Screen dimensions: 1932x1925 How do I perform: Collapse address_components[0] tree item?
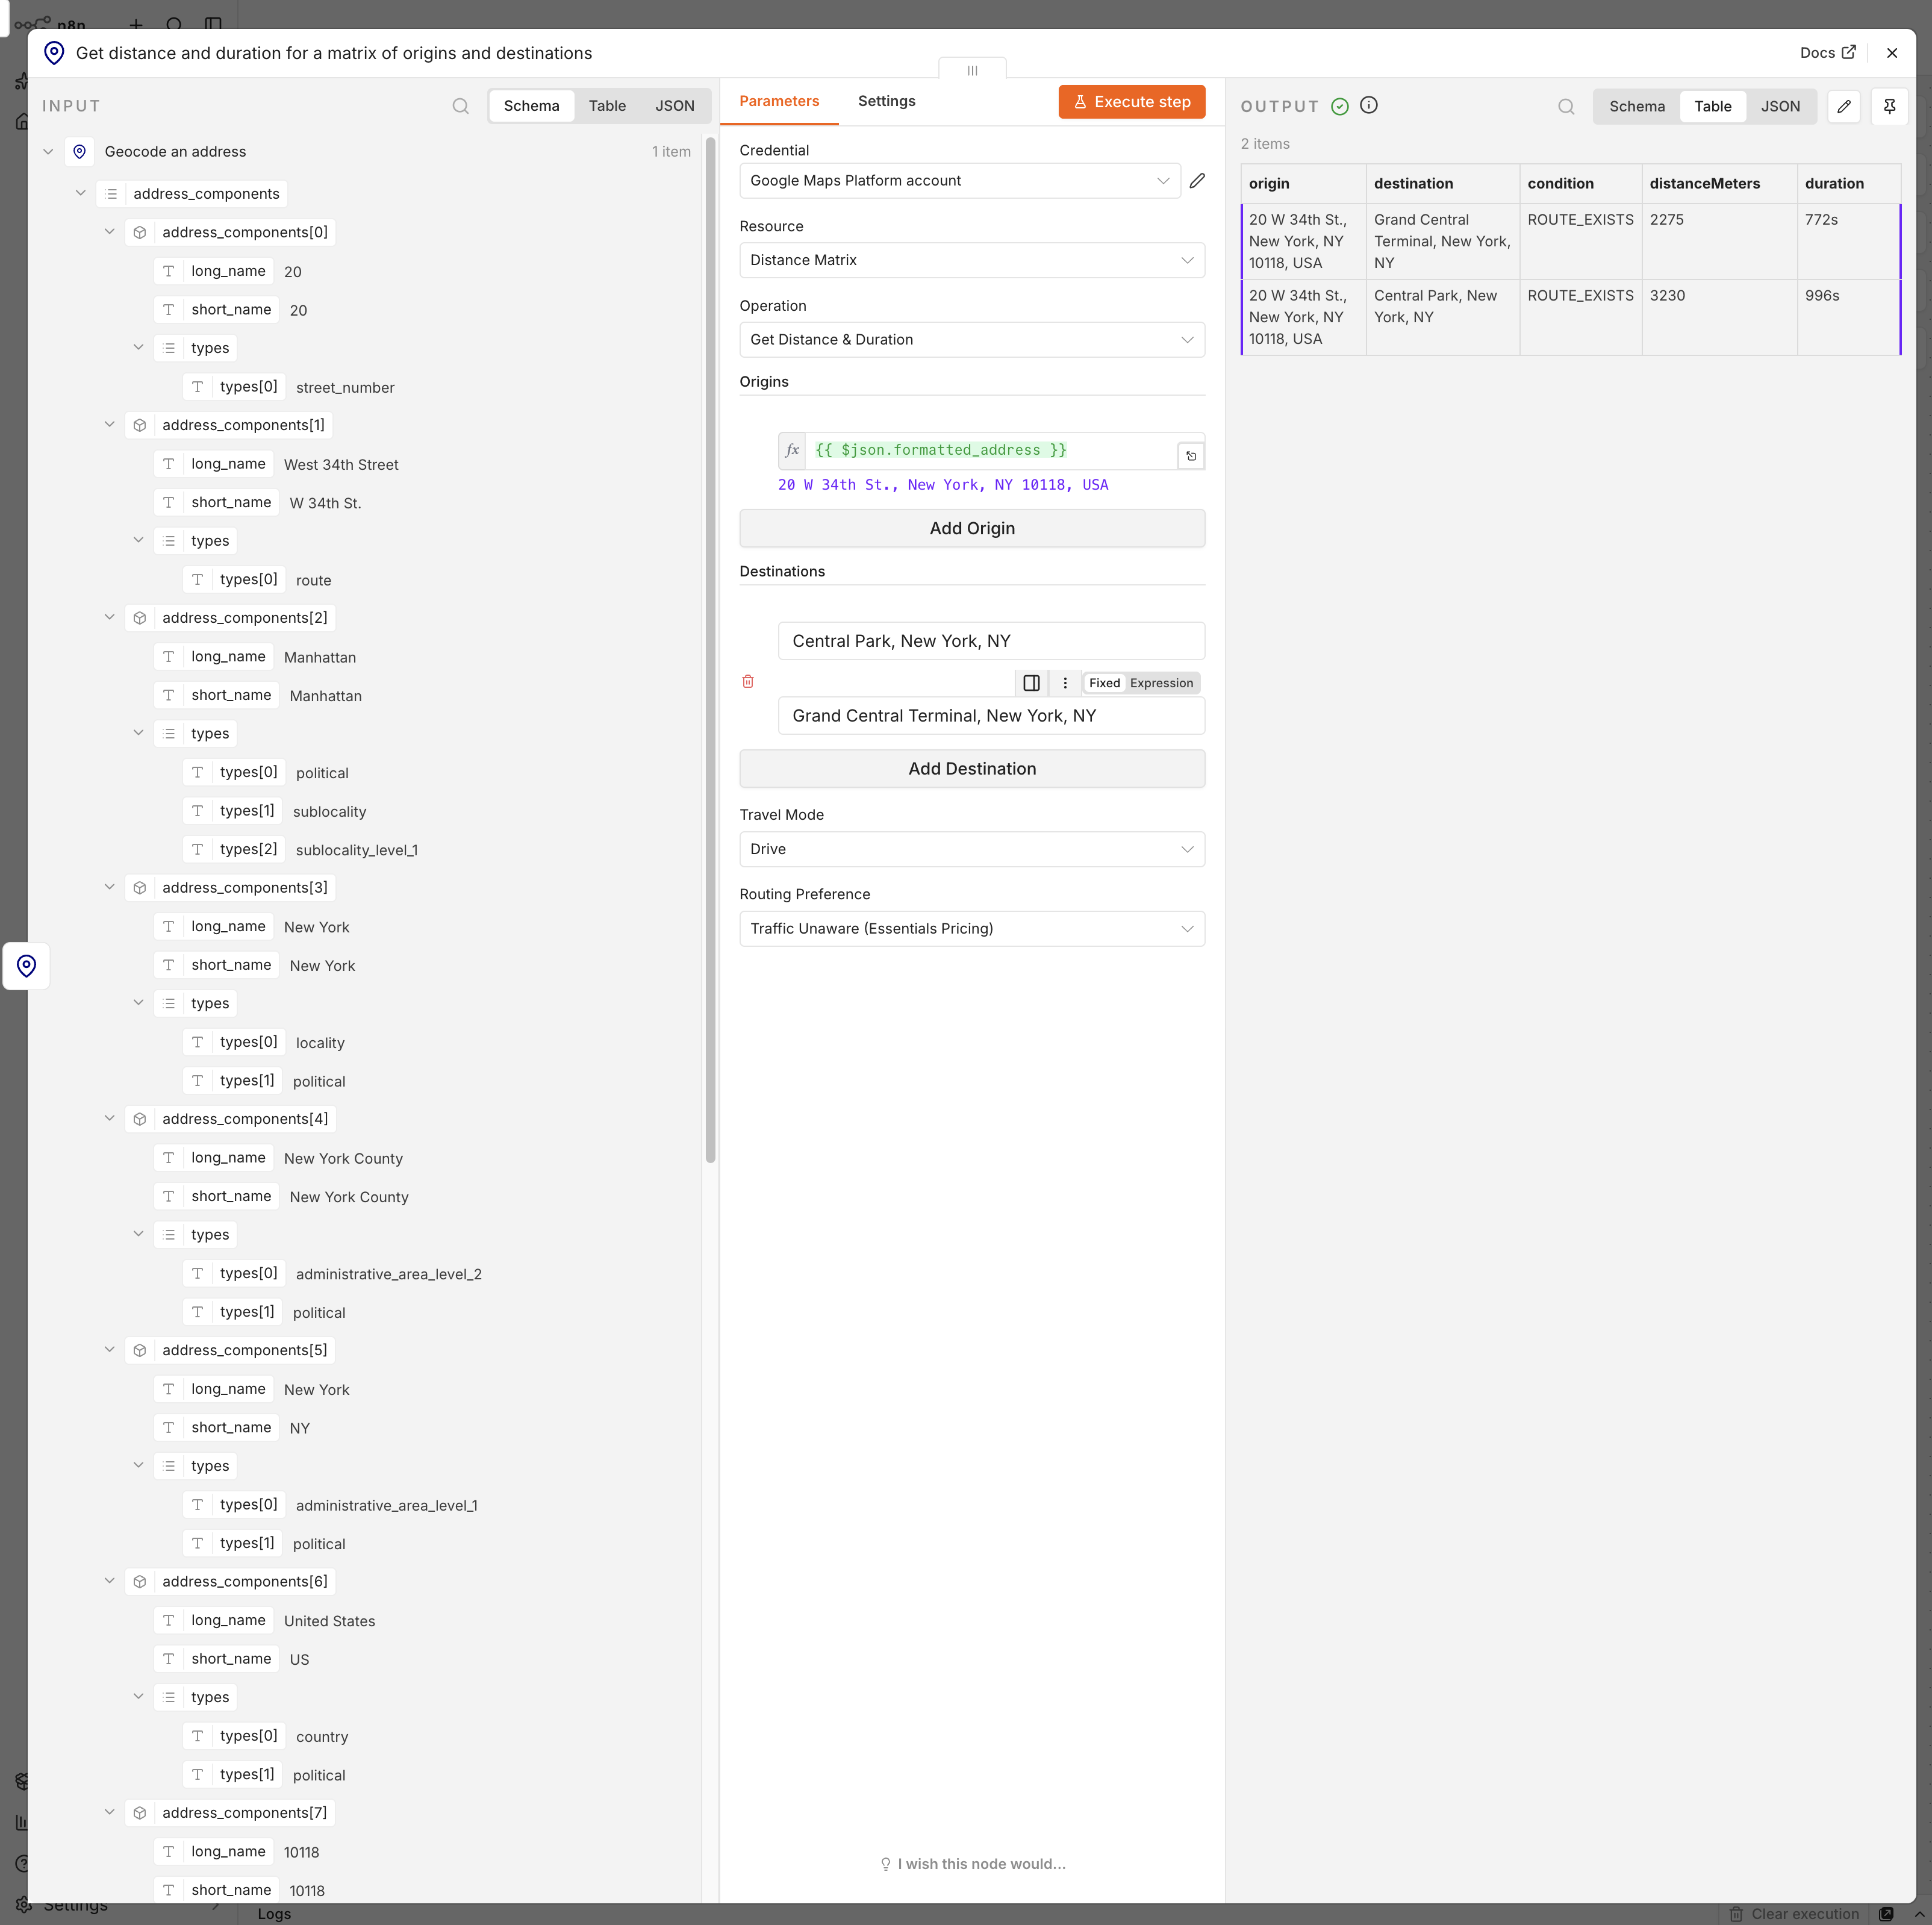(109, 232)
